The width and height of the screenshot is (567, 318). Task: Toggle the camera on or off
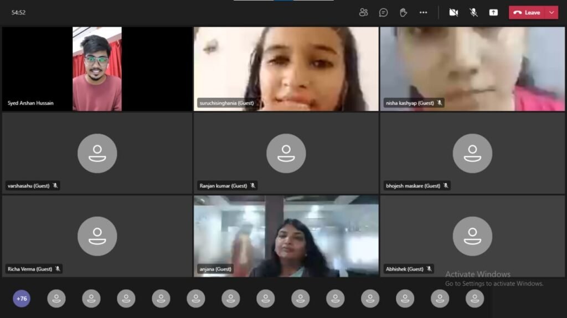click(453, 12)
